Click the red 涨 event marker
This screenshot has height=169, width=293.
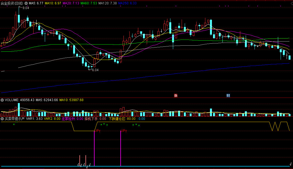(x=176, y=96)
